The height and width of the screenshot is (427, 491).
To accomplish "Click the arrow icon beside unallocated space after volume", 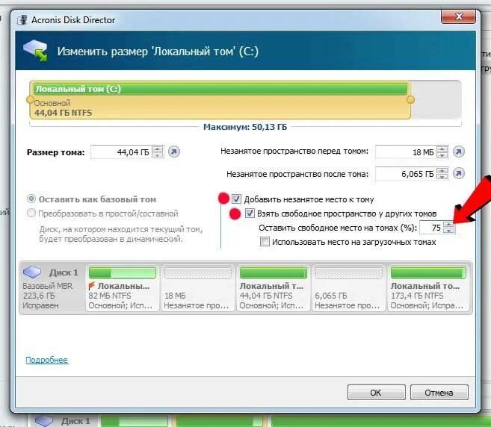I will (x=458, y=173).
